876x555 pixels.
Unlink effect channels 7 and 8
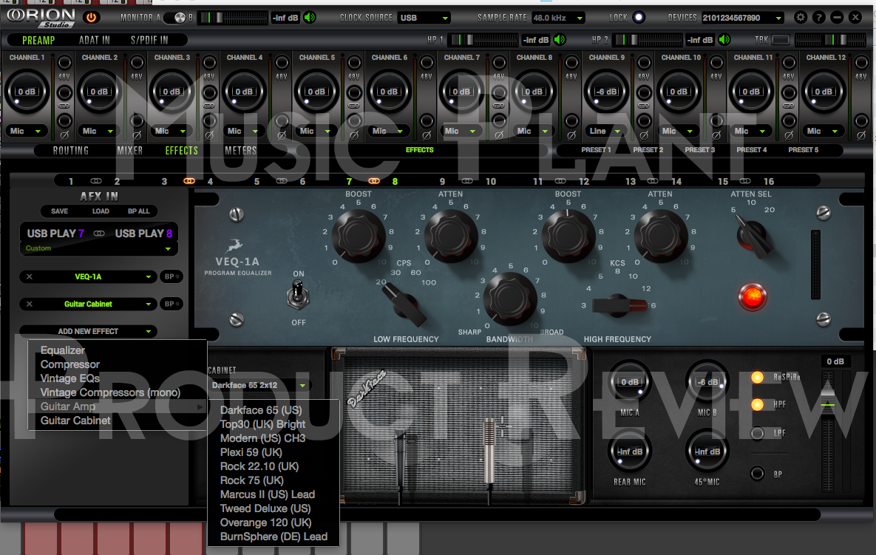[x=374, y=181]
